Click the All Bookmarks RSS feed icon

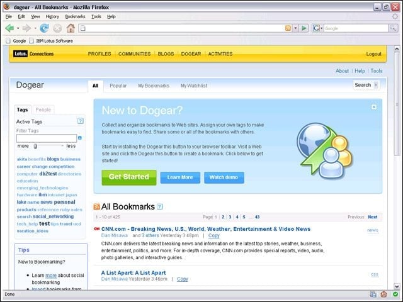pyautogui.click(x=96, y=206)
